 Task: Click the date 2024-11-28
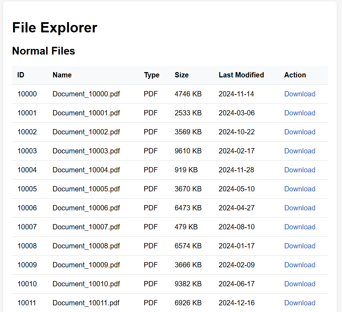(x=236, y=170)
